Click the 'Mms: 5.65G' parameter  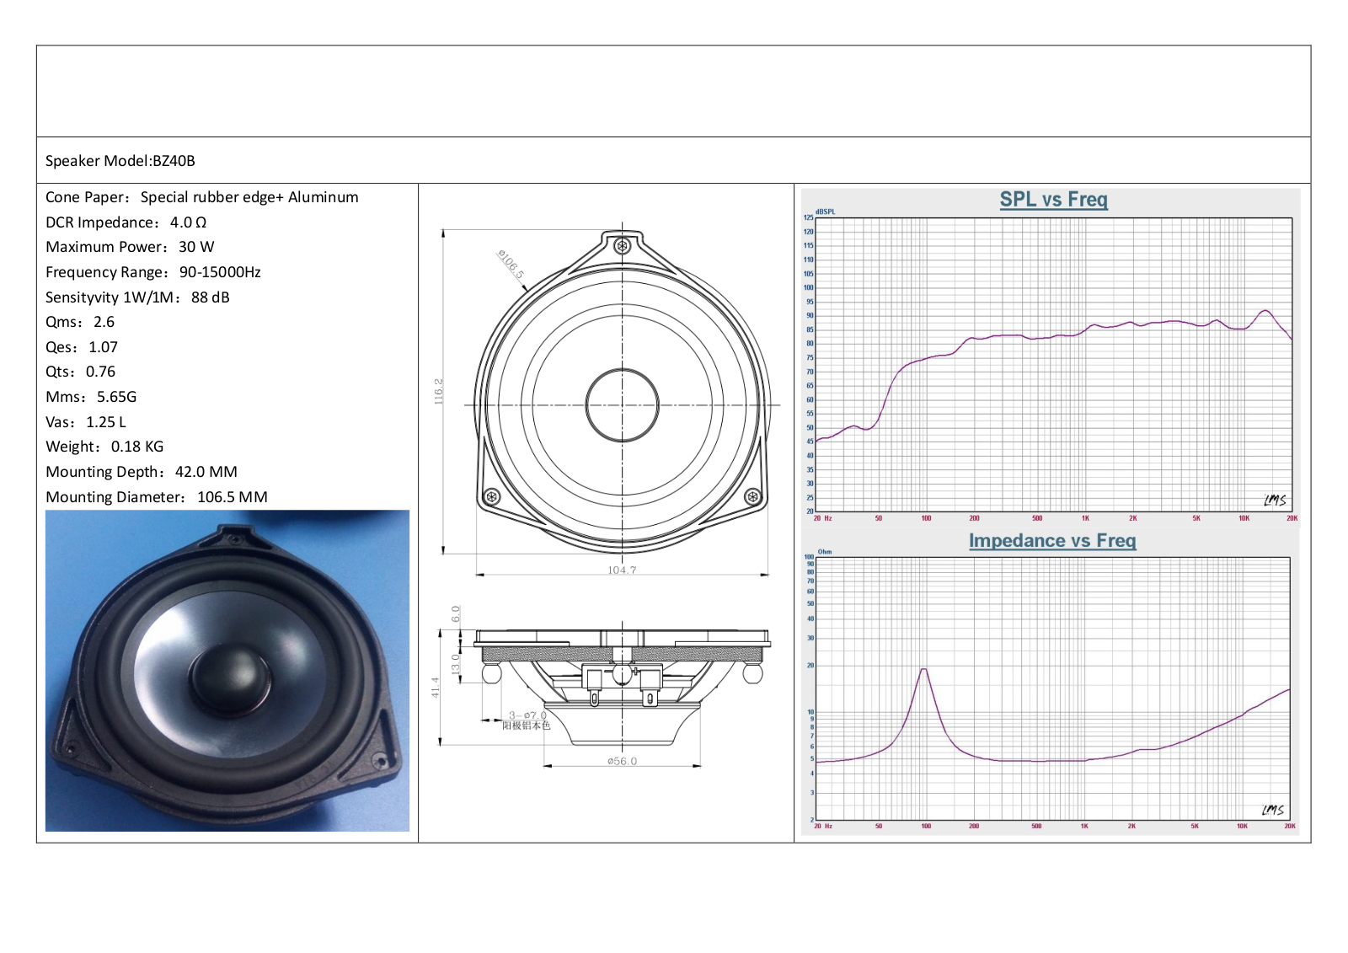[x=91, y=397]
